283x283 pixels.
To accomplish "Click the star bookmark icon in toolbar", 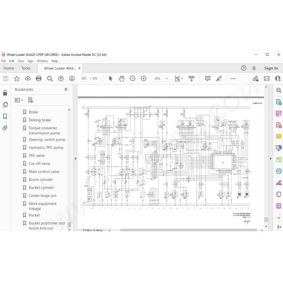I will tap(17, 78).
